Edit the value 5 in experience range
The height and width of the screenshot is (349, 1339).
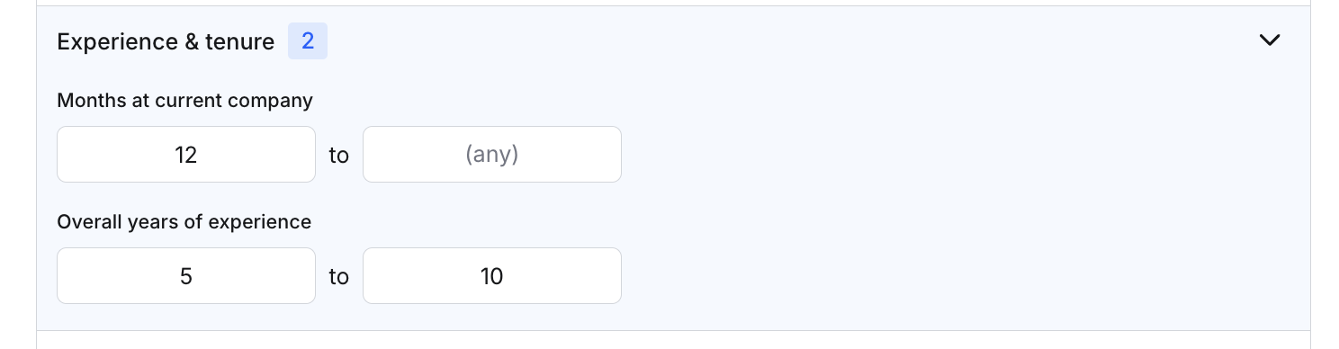click(186, 276)
